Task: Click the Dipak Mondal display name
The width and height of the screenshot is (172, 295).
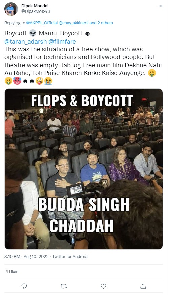Action: coord(35,6)
